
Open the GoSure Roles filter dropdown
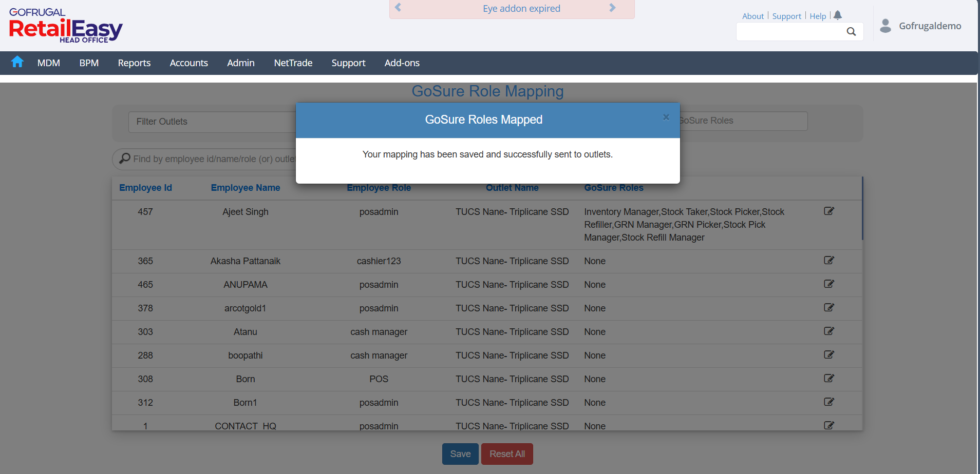743,121
